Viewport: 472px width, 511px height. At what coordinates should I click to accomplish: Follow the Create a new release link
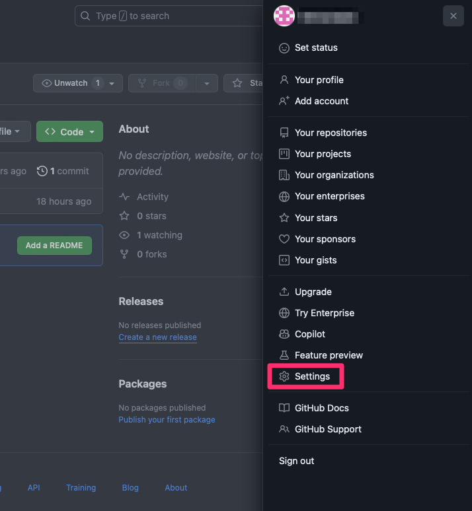tap(157, 337)
